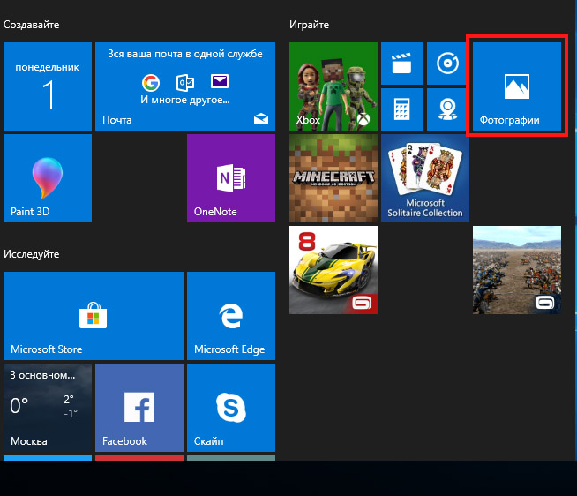The width and height of the screenshot is (577, 496).
Task: Open the weather tile for Москва
Action: click(x=48, y=408)
